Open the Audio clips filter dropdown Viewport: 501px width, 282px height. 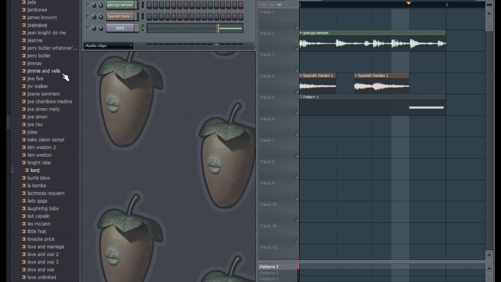109,46
